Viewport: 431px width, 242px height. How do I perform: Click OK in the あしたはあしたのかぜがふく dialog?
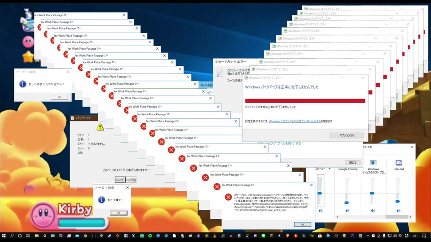click(59, 97)
